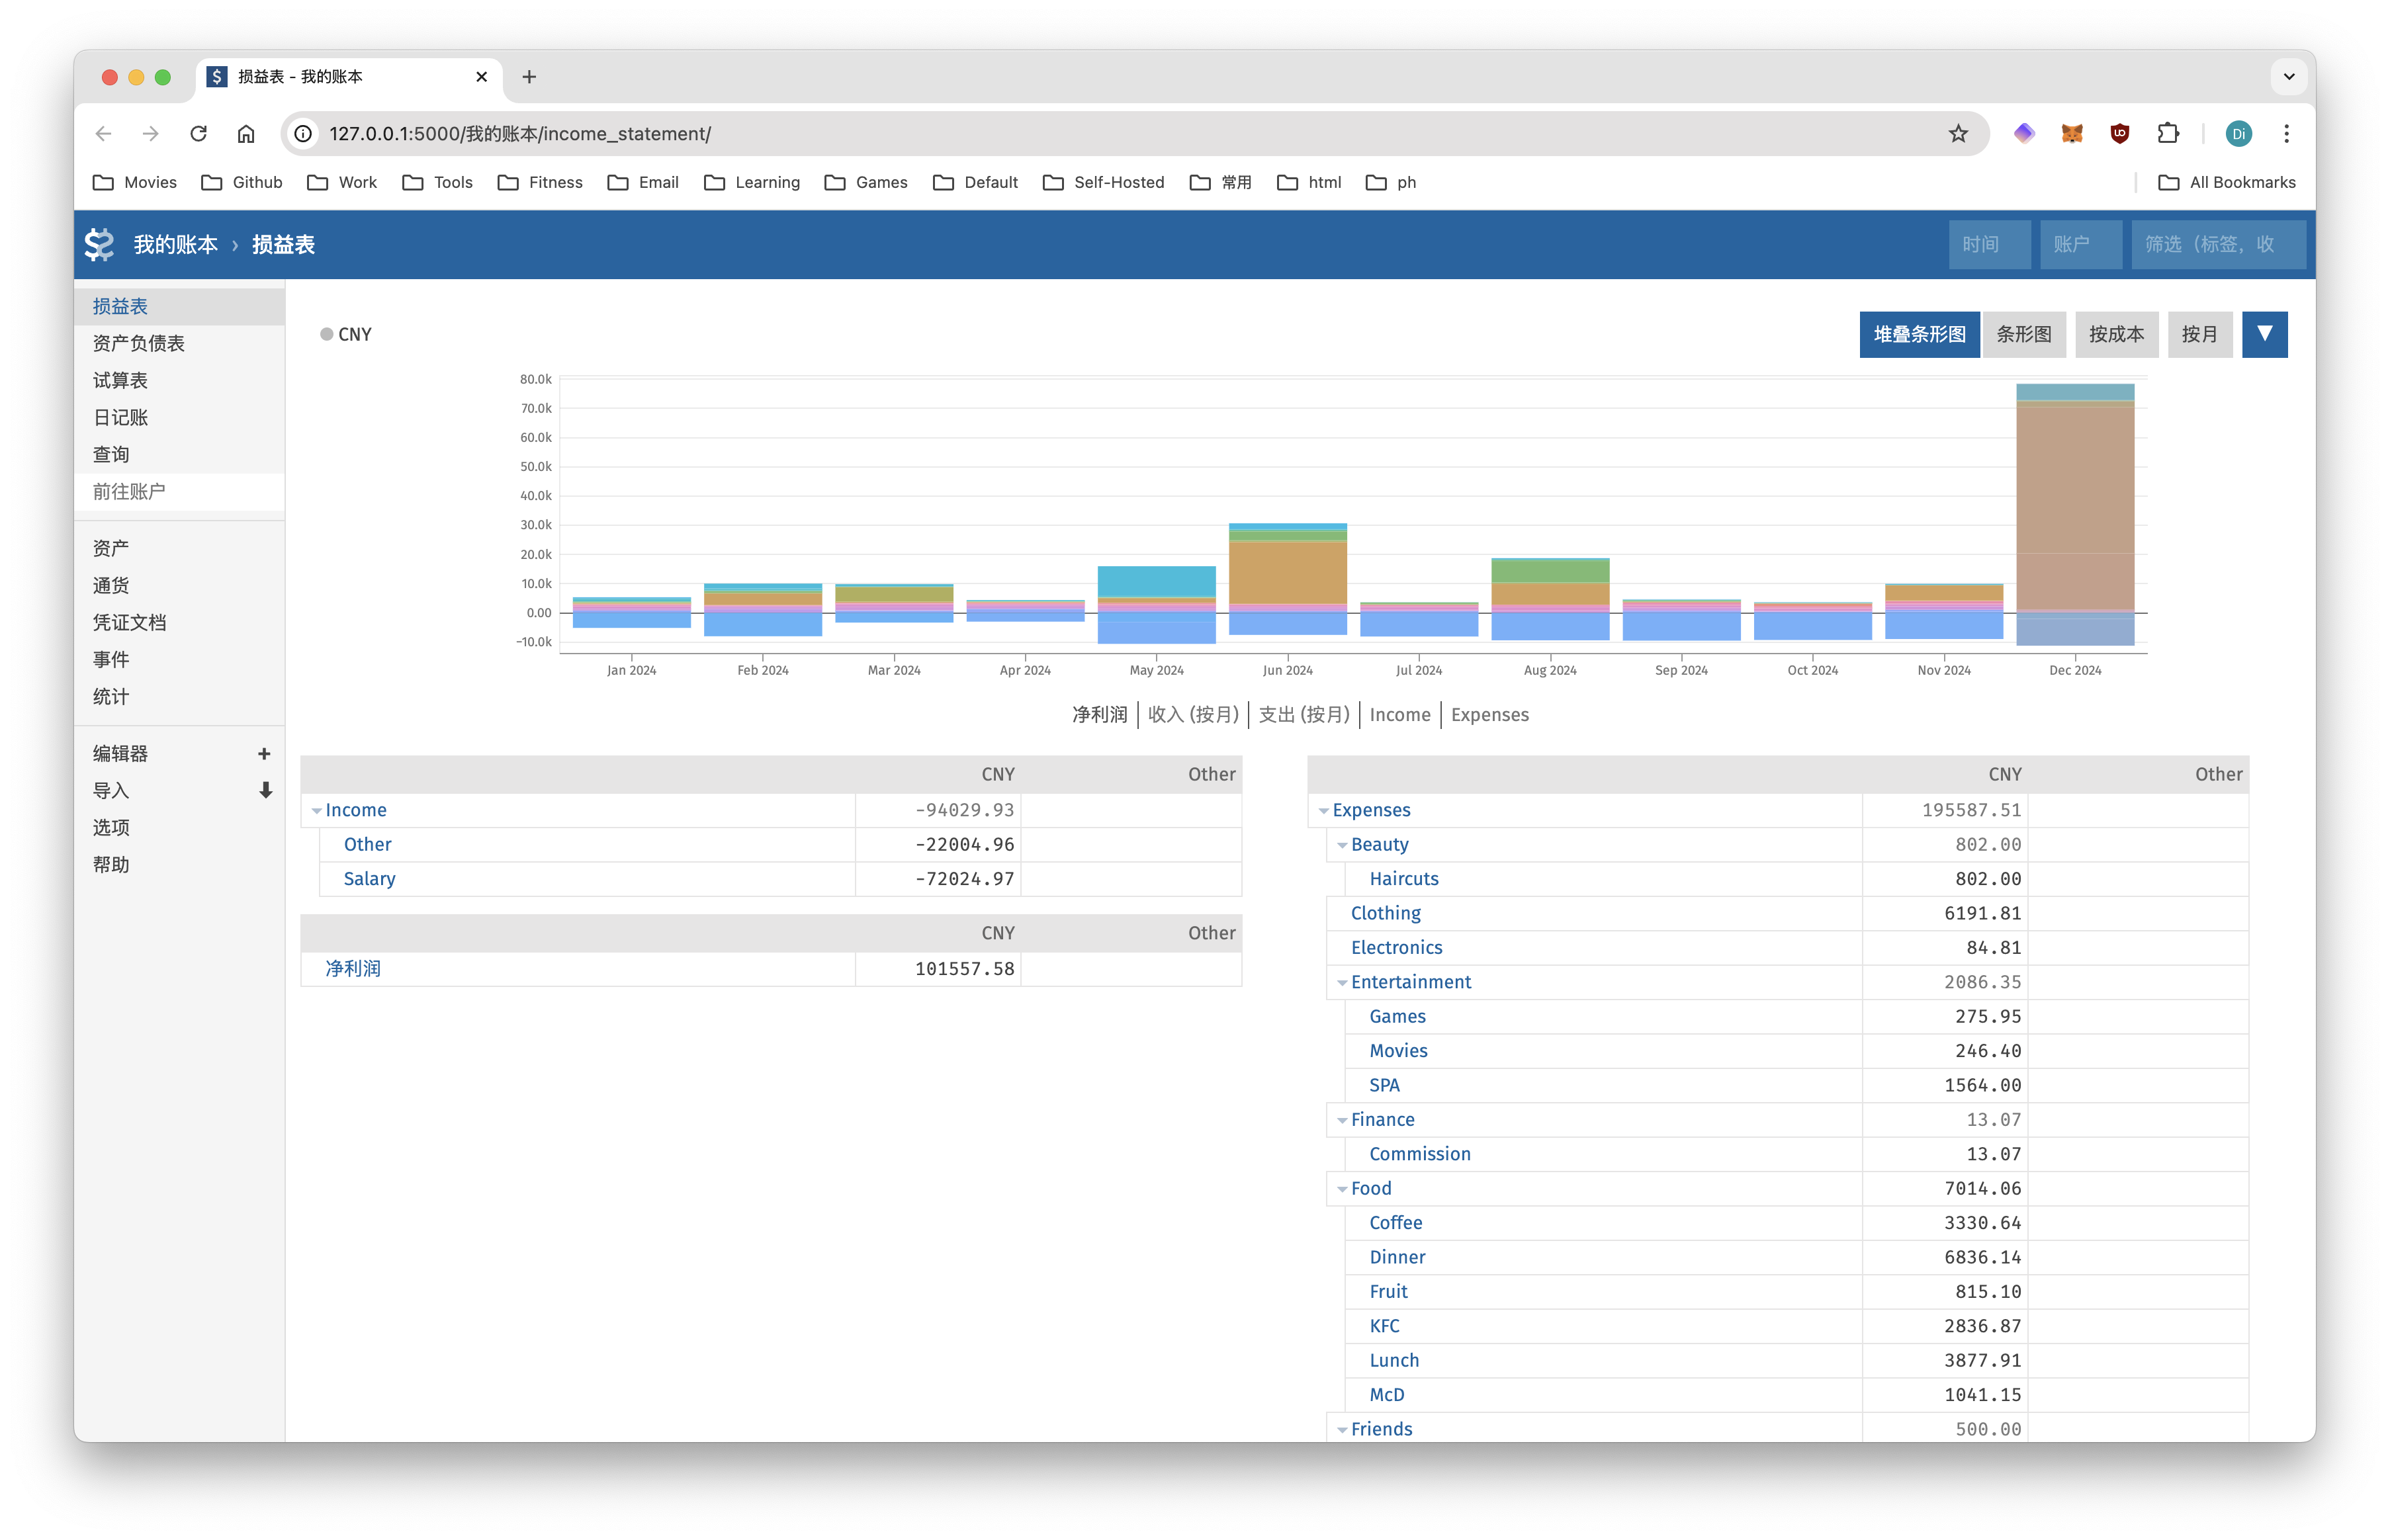Click the bookmark star icon in the address bar
The width and height of the screenshot is (2390, 1540).
1957,134
